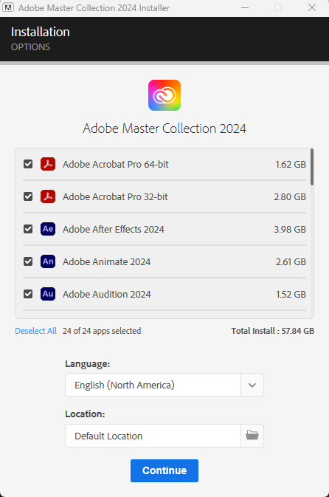This screenshot has width=329, height=497.
Task: Click the Deselect All link
Action: pyautogui.click(x=36, y=331)
